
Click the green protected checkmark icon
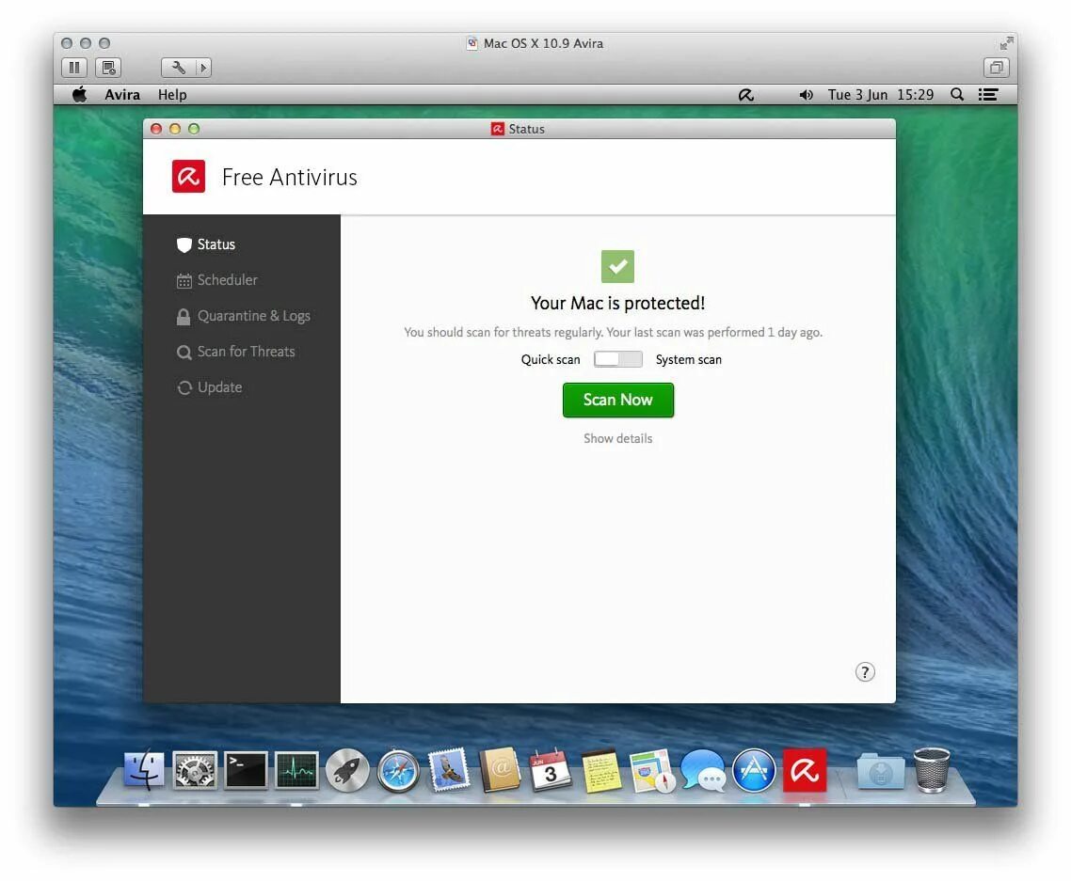point(617,266)
